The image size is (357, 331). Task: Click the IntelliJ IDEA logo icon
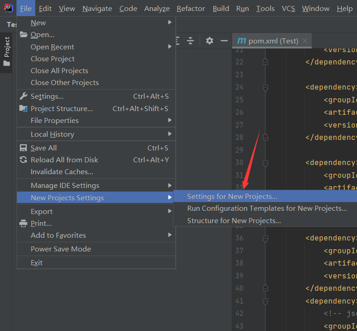coord(8,8)
